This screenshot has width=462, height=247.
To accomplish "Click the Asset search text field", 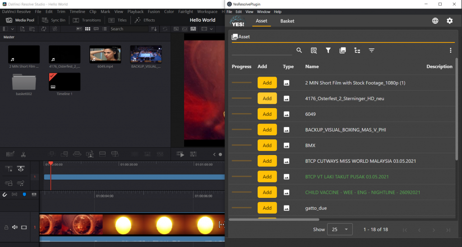I will click(262, 50).
